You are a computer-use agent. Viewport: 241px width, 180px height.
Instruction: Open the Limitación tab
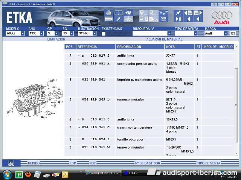point(56,39)
